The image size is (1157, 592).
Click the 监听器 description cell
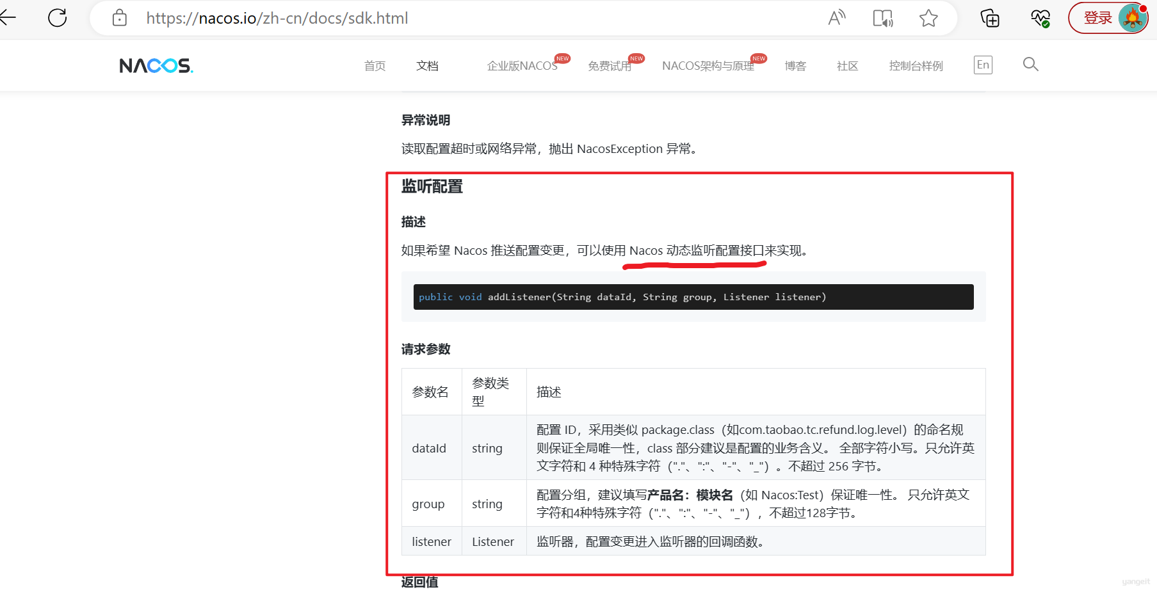pos(756,541)
